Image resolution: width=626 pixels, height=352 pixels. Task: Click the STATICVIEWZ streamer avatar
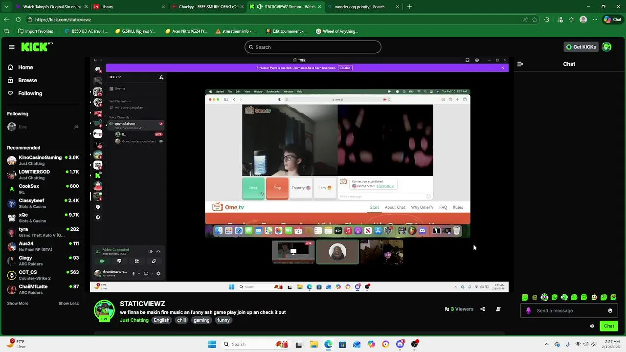point(104,310)
